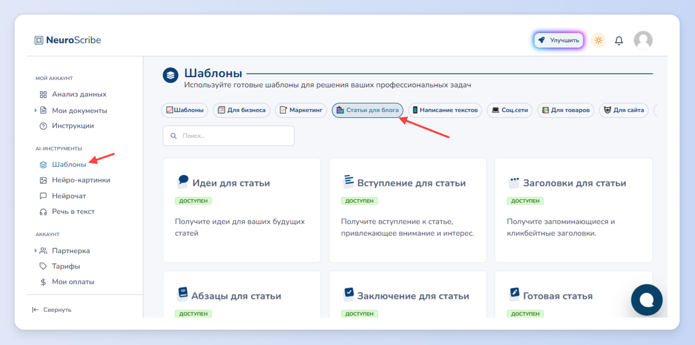
Task: Select the Статьи для блога tab
Action: coord(368,110)
